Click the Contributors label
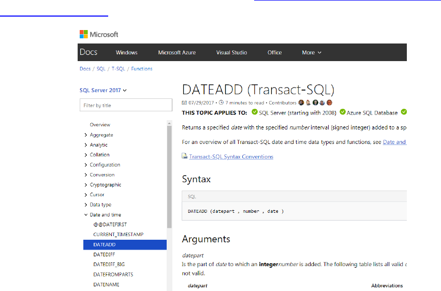 283,103
